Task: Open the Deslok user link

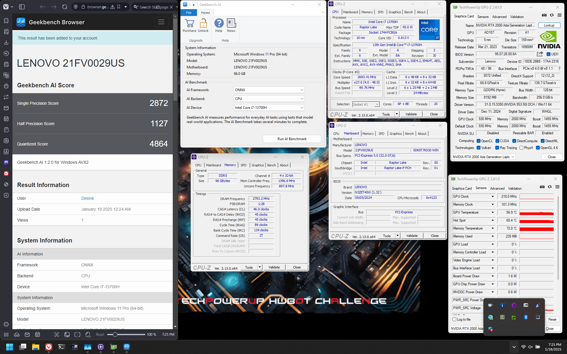Action: (x=88, y=198)
